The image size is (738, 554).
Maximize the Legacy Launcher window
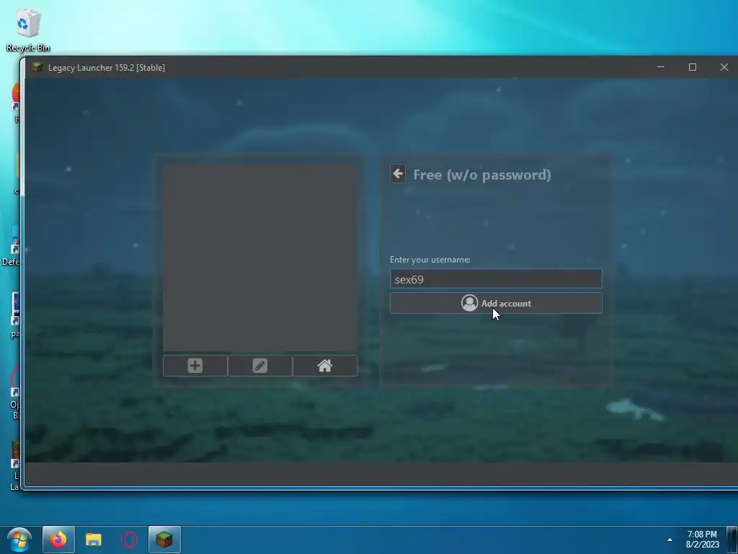tap(693, 67)
